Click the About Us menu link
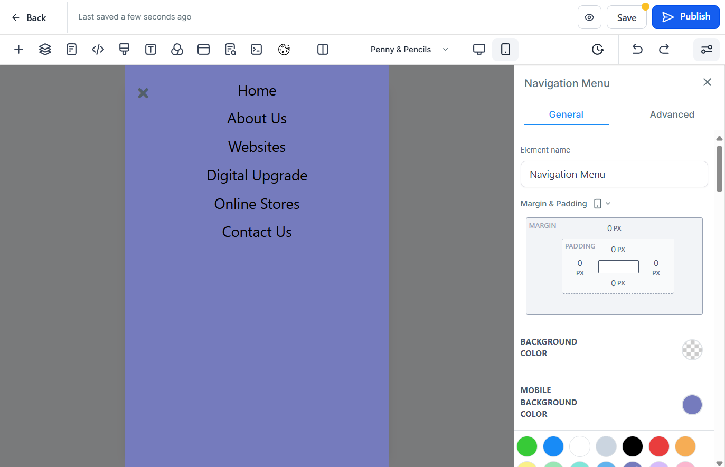 257,119
